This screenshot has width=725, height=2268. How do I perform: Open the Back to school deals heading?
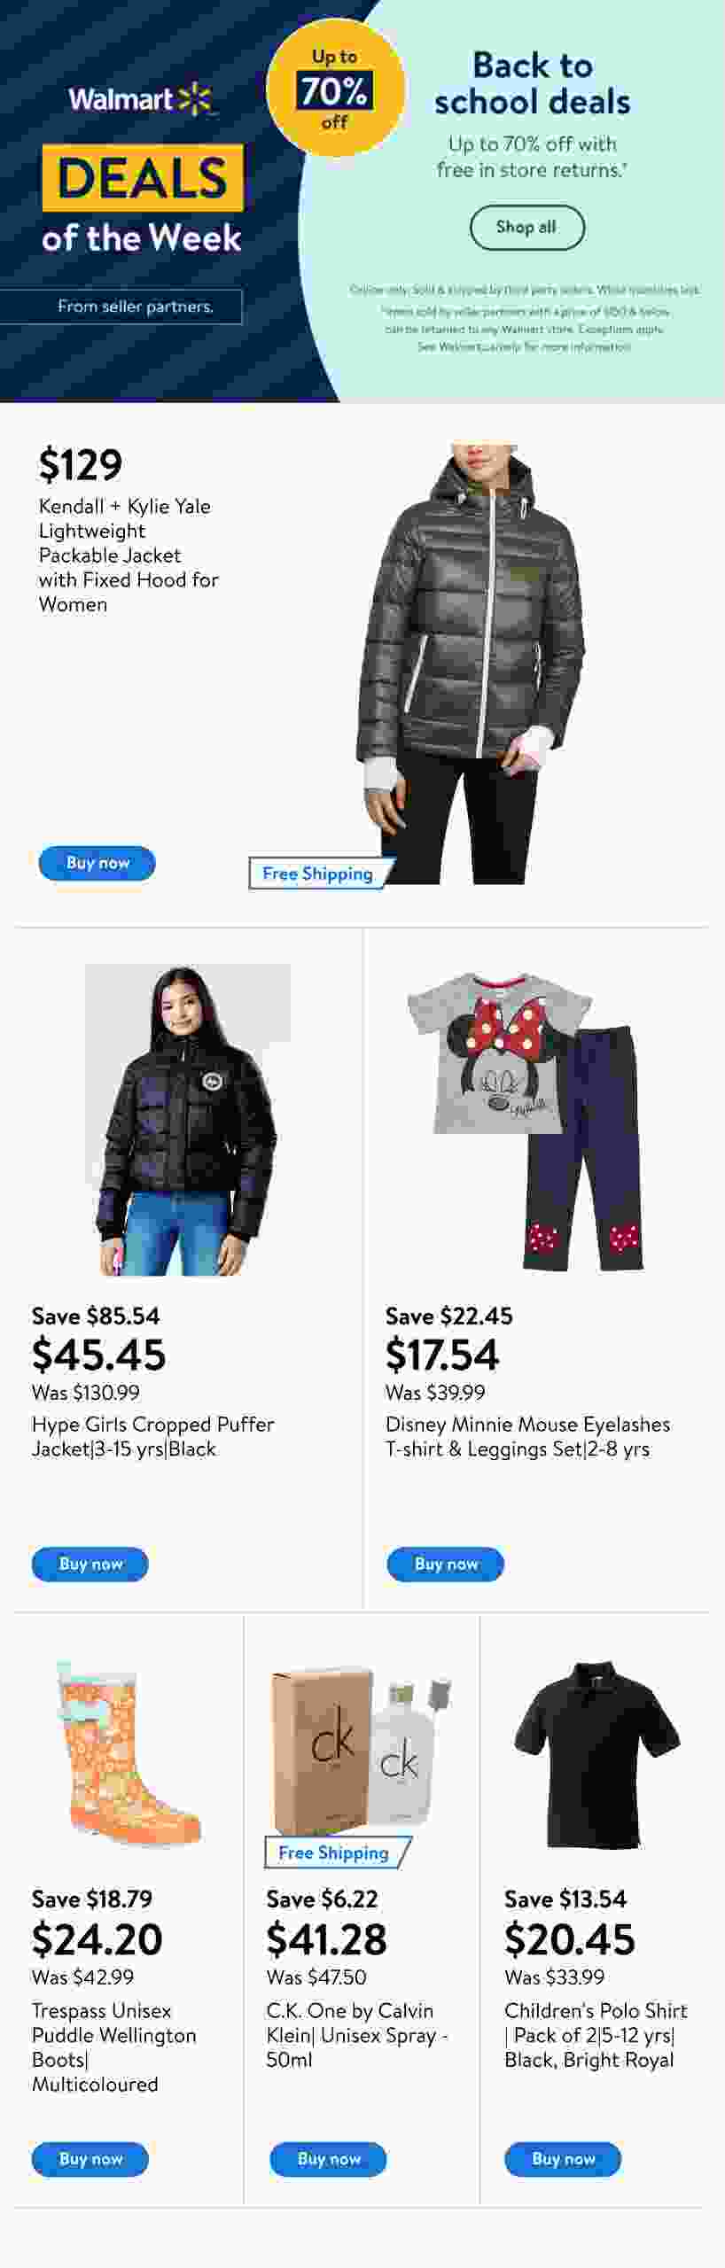pyautogui.click(x=532, y=84)
